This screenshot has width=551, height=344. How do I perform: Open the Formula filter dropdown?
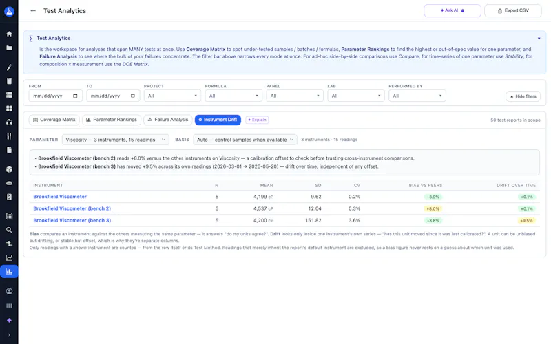pos(233,96)
